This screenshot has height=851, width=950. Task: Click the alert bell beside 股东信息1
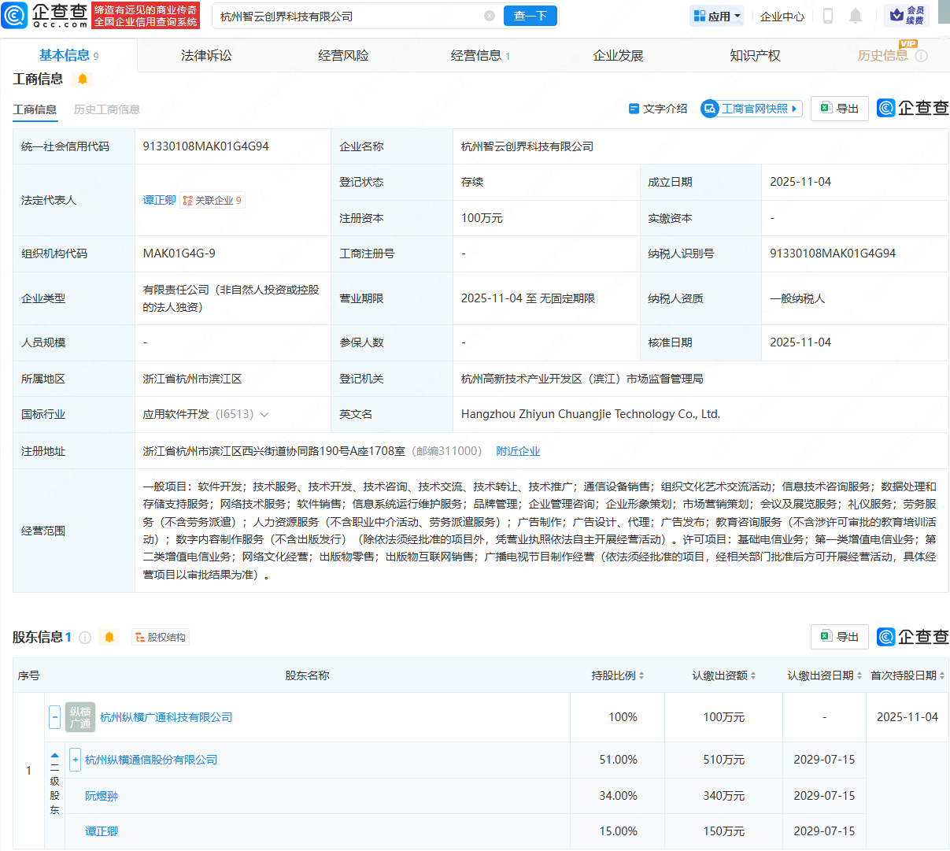click(109, 637)
